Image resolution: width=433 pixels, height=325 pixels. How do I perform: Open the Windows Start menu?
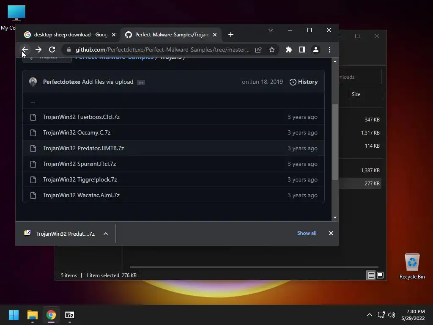click(14, 315)
